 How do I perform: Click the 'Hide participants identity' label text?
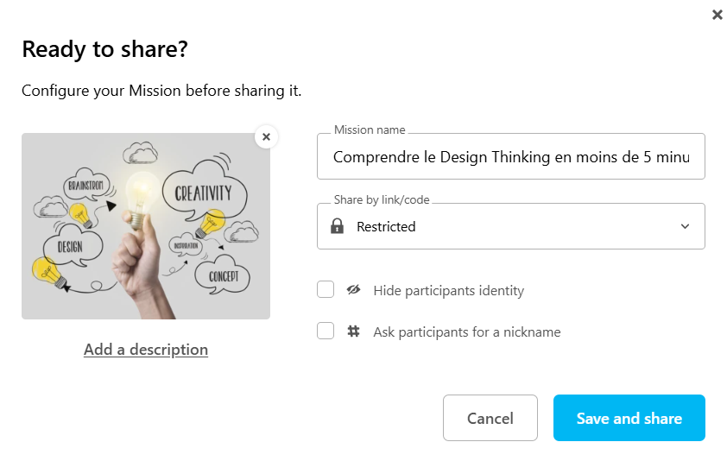tap(448, 291)
